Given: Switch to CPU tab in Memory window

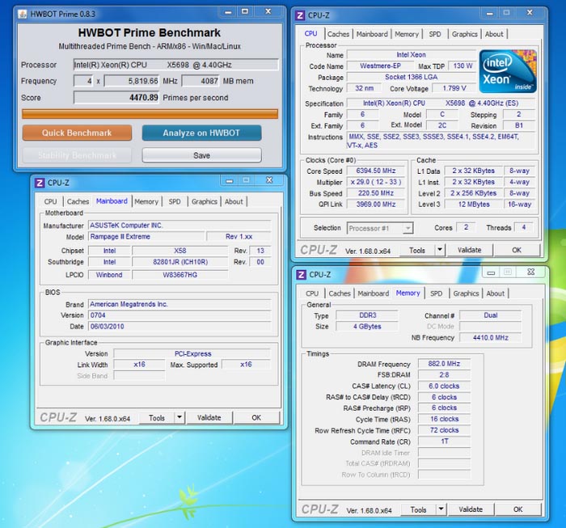Looking at the screenshot, I should tap(312, 294).
